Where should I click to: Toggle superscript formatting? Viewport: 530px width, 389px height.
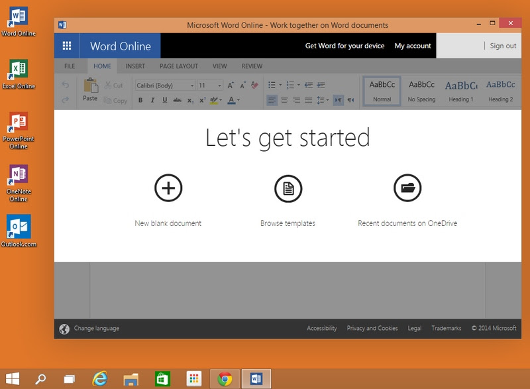(203, 100)
